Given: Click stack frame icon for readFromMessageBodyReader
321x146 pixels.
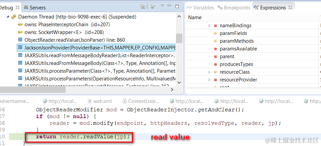Looking at the screenshot, I should point(20,55).
